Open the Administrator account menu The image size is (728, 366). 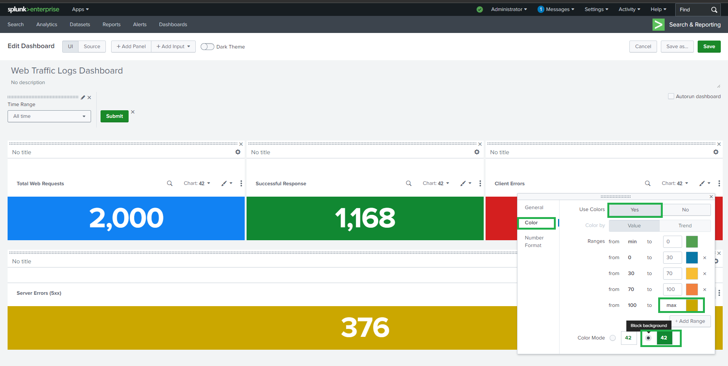coord(509,9)
